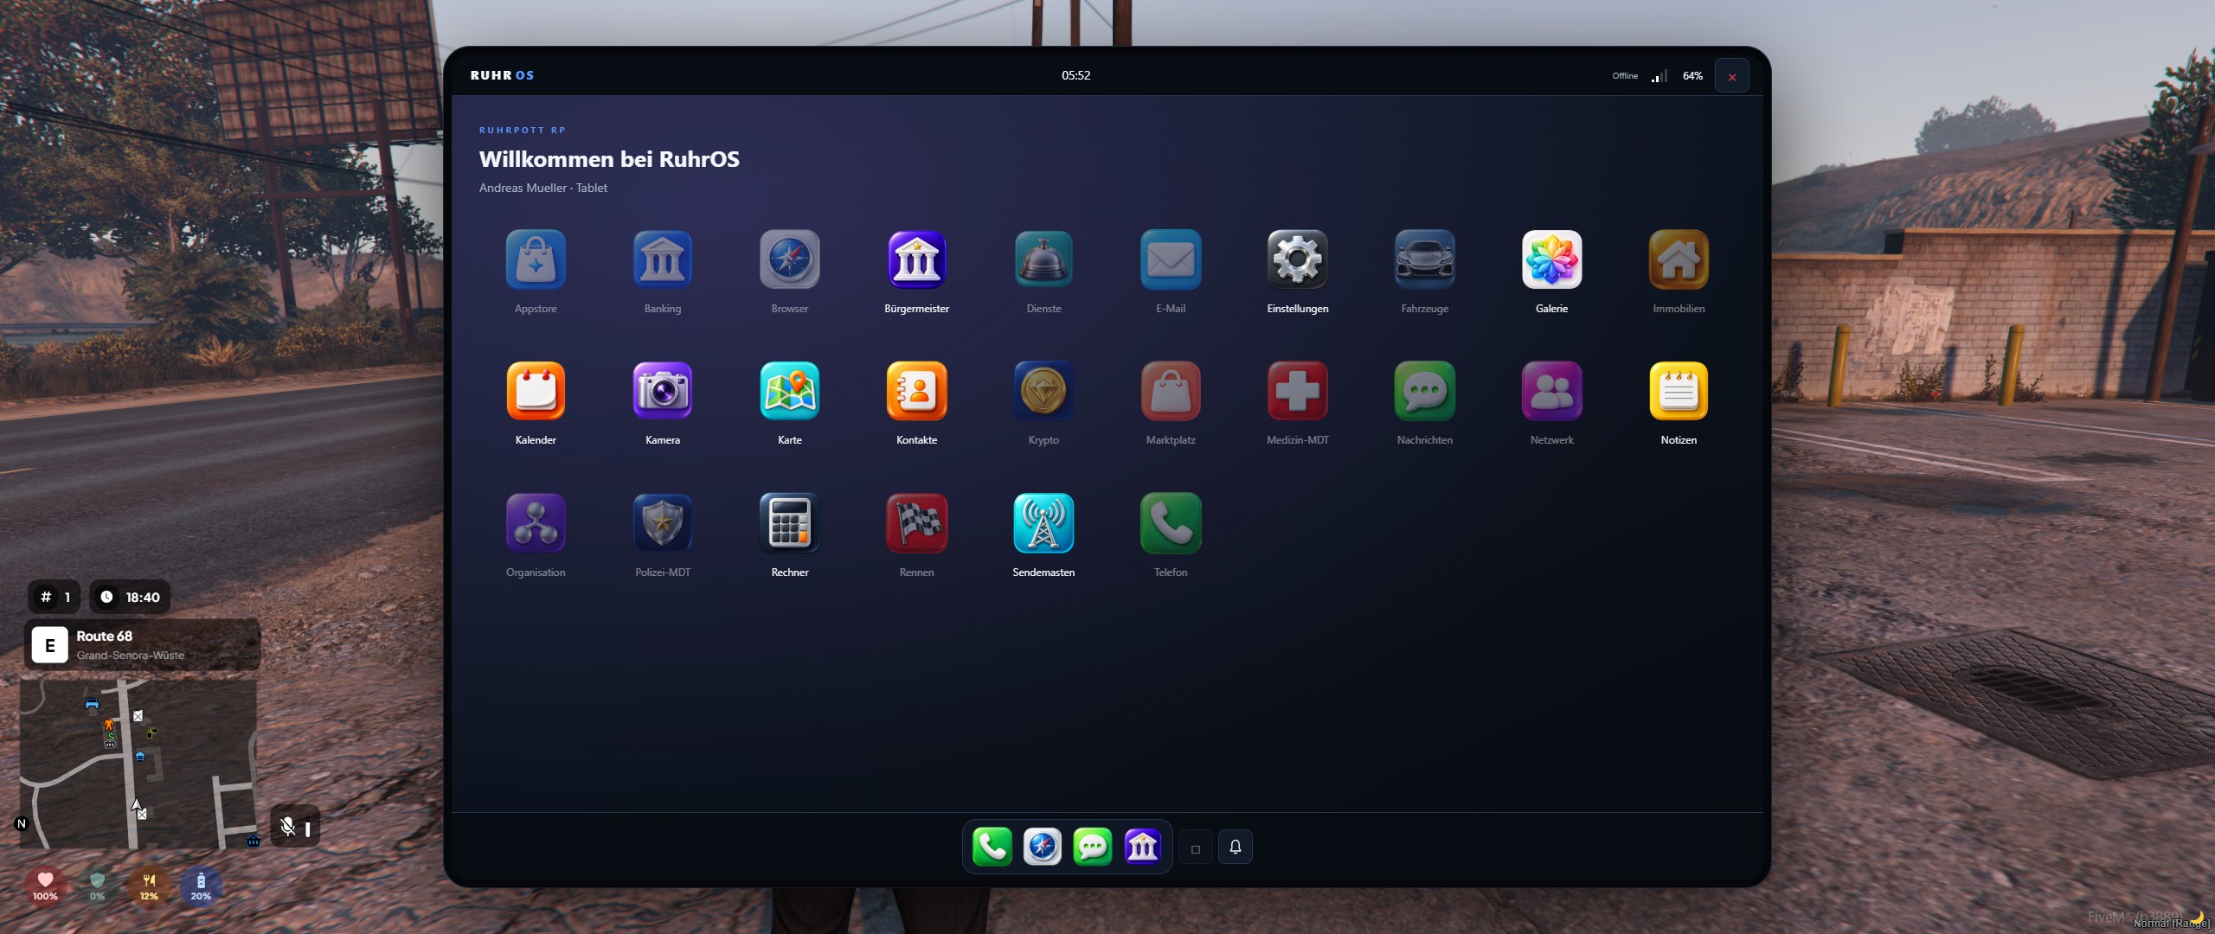Click the signal strength bars indicator
2215x934 pixels.
point(1660,76)
